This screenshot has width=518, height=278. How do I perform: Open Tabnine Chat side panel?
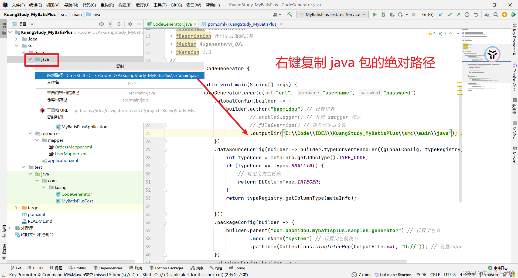[x=514, y=77]
